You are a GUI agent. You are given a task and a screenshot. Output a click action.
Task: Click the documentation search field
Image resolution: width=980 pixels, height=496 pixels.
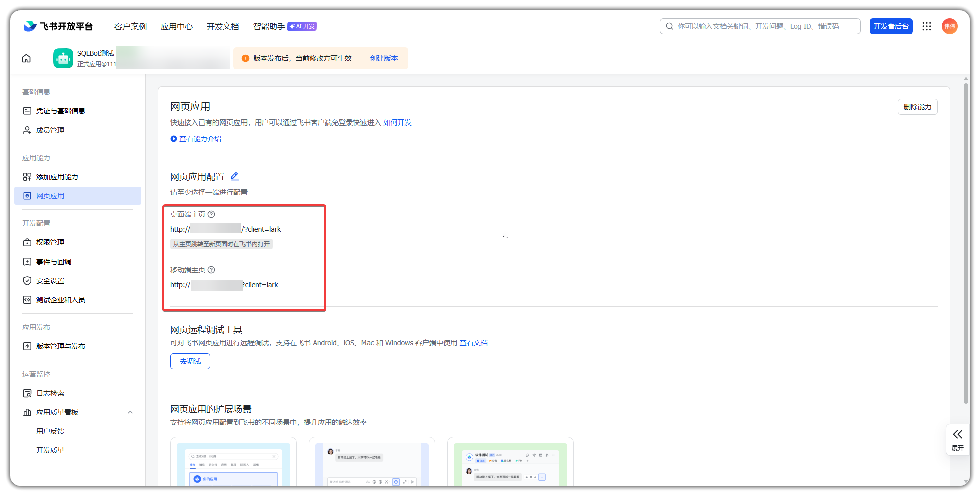(x=763, y=26)
